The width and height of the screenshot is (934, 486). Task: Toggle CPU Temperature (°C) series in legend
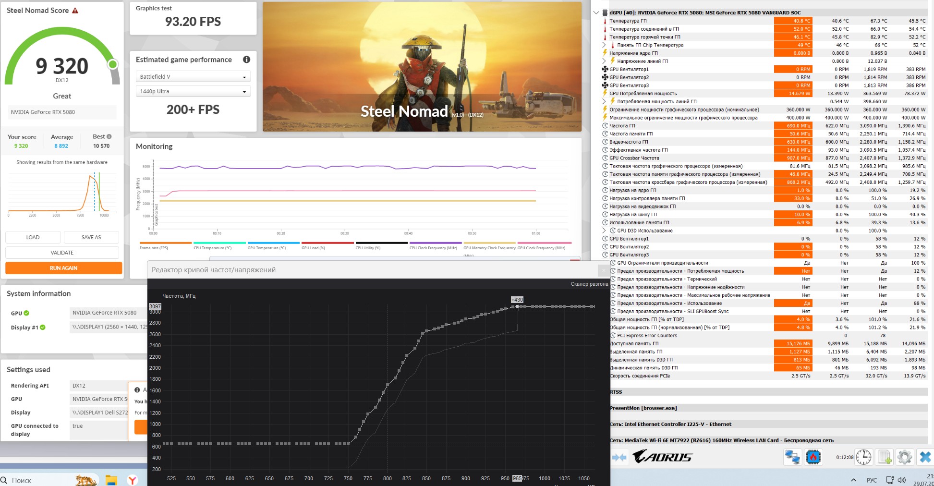tap(219, 246)
